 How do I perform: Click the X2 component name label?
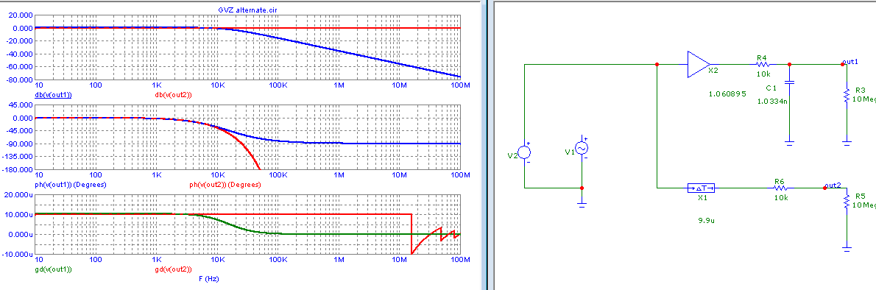713,71
